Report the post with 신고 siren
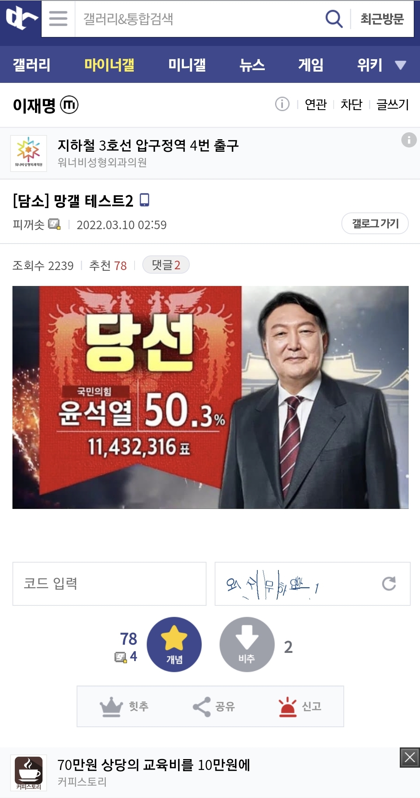 coord(300,706)
